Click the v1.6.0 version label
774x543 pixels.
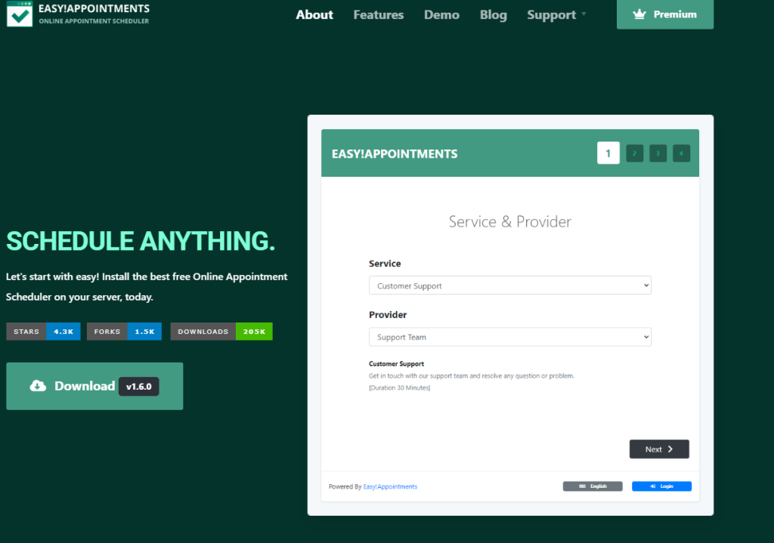click(139, 387)
